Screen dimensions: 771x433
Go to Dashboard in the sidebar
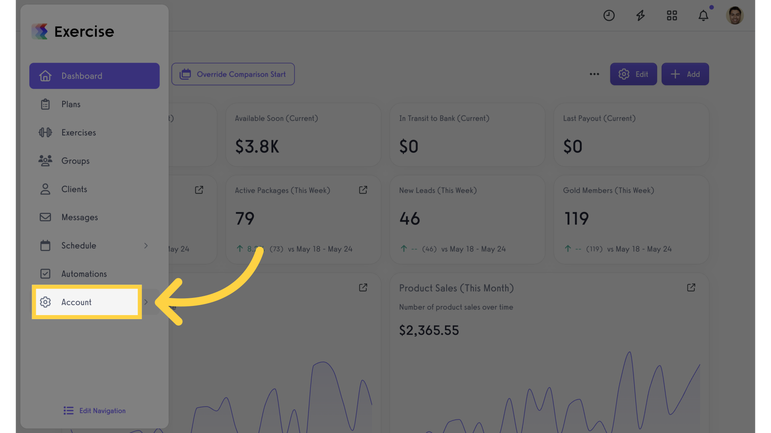(94, 76)
